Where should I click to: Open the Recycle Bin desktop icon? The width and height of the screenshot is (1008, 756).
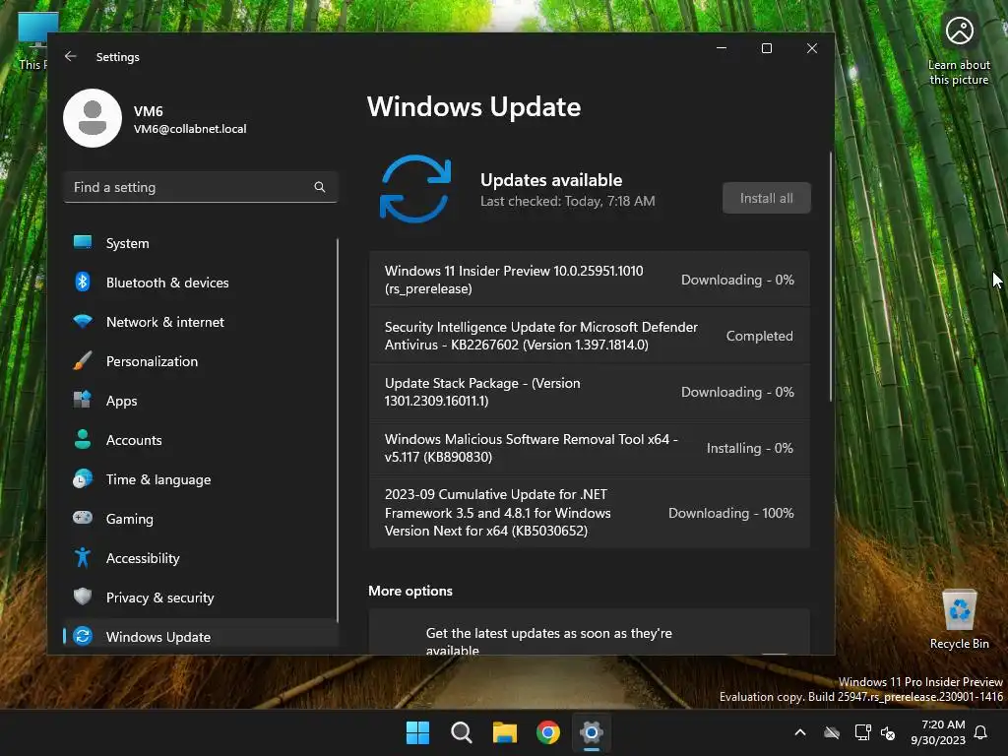(959, 620)
